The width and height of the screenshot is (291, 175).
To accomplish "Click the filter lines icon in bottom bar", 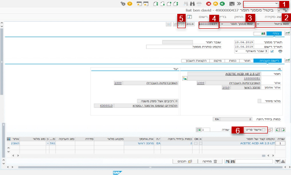I will 278,162.
